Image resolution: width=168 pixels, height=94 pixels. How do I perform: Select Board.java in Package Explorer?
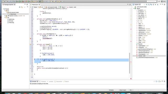(x=13, y=14)
